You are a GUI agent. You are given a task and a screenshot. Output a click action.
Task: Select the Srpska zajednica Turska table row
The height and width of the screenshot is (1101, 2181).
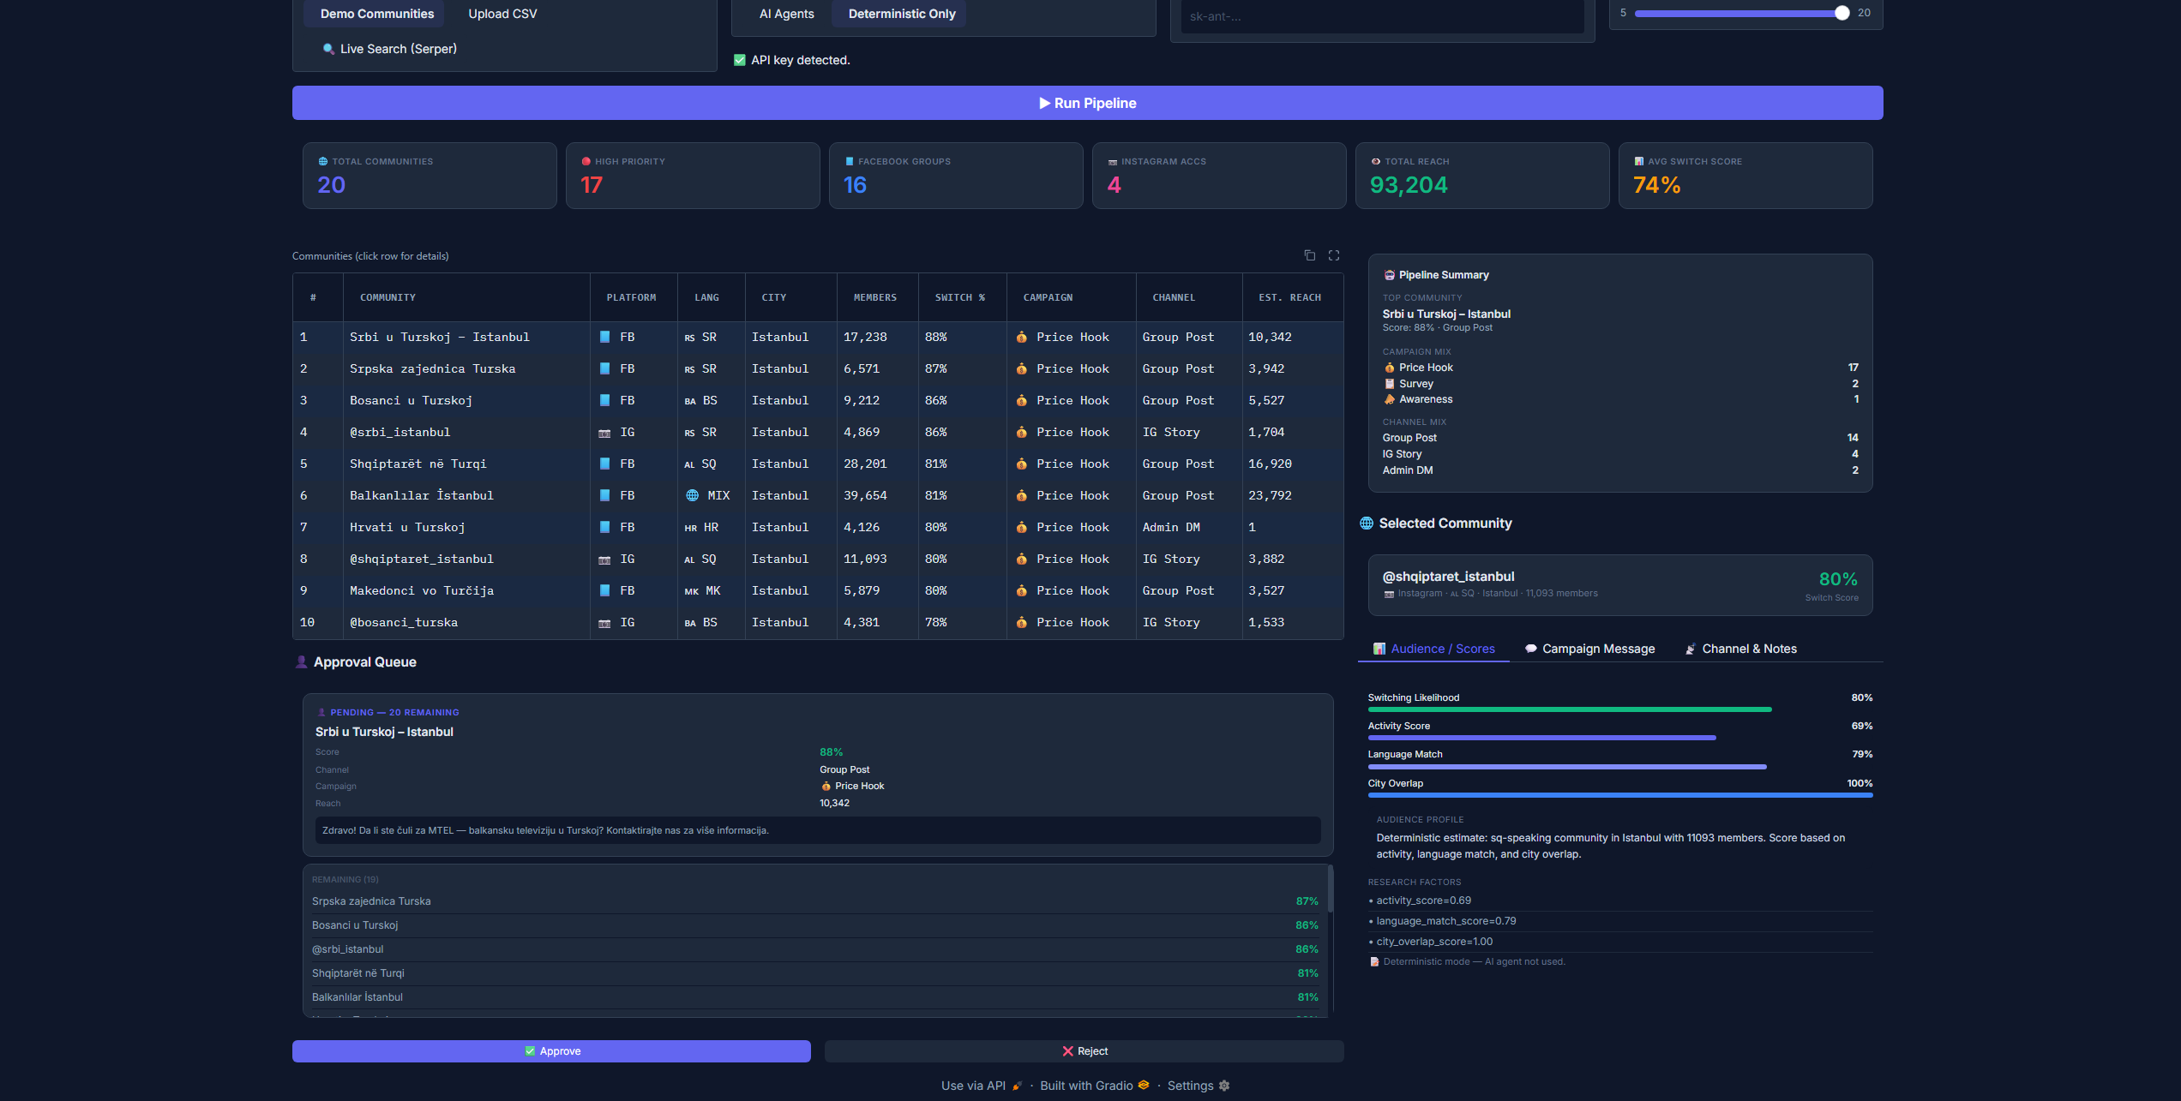pyautogui.click(x=818, y=369)
